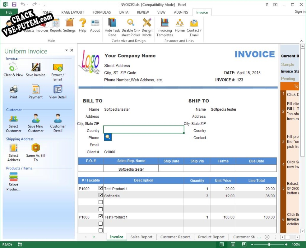Click Save New Customer icon
306x248 pixels.
tap(36, 118)
